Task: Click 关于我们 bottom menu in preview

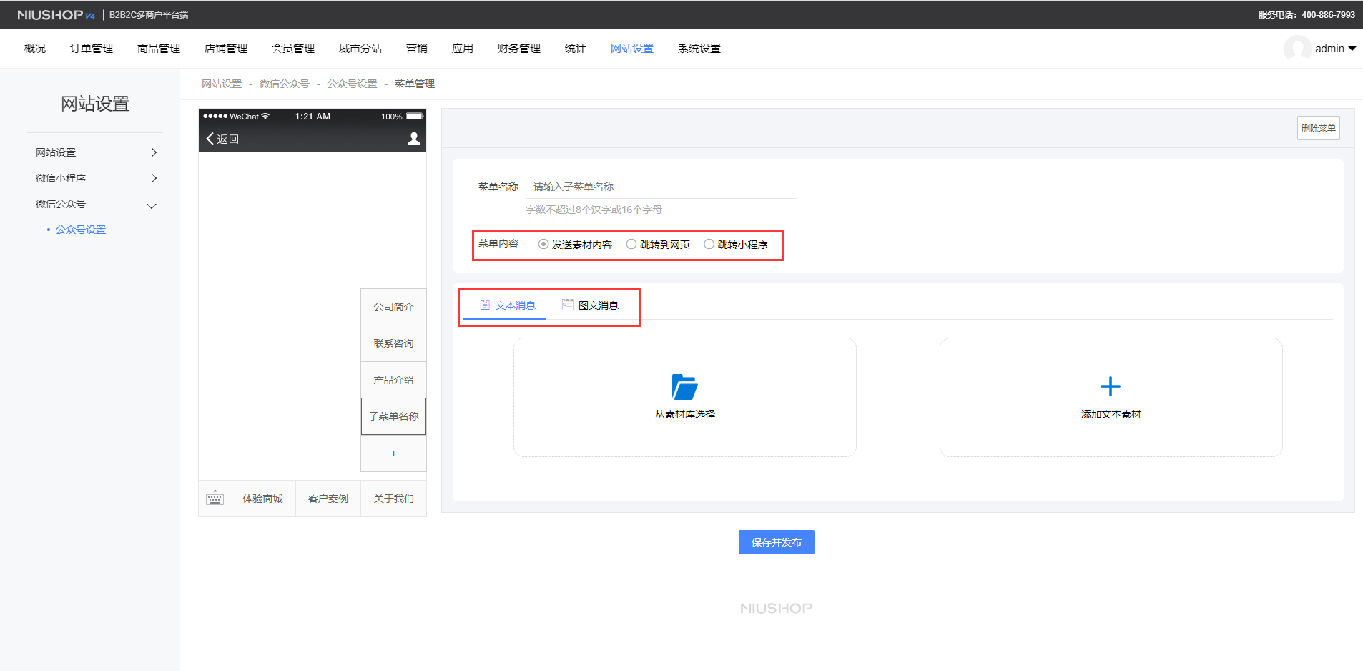Action: point(393,499)
